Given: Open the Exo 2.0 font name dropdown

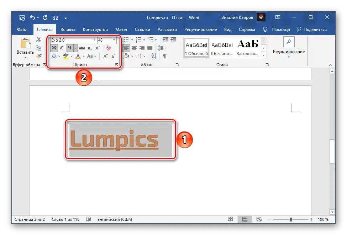Looking at the screenshot, I should [x=94, y=40].
